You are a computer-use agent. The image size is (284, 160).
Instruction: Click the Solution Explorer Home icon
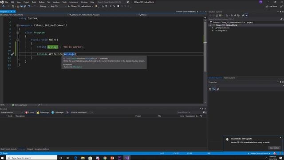coord(217,16)
